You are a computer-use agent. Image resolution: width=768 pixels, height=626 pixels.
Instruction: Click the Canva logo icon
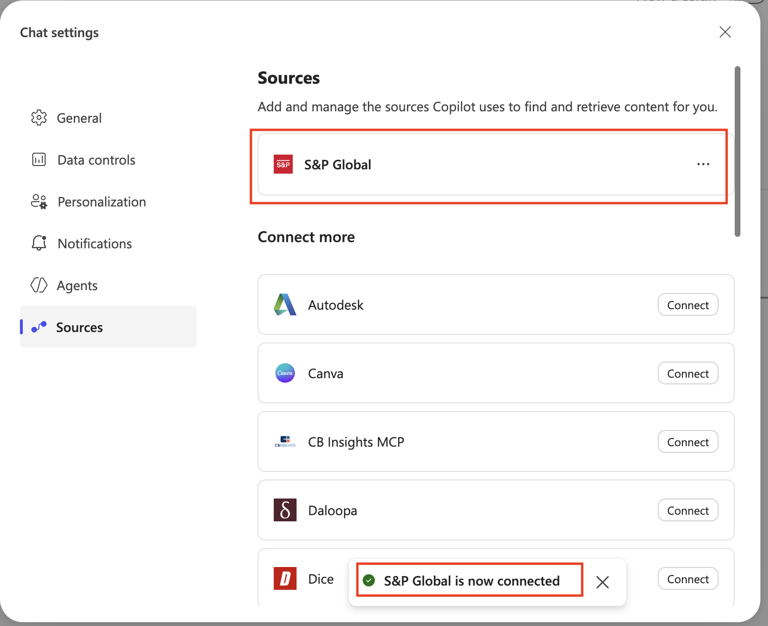pyautogui.click(x=285, y=373)
